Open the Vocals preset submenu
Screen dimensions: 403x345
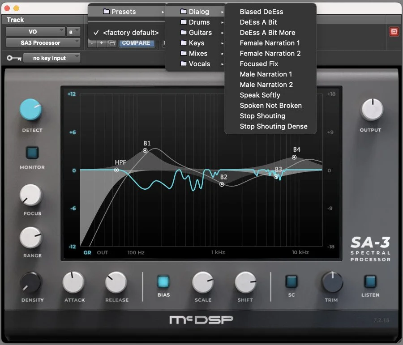coord(199,64)
